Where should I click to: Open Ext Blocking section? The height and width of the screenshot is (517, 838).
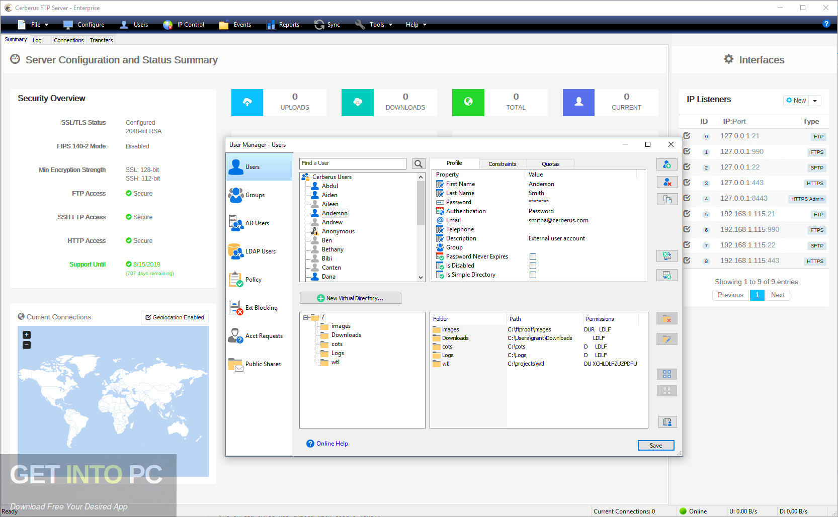pyautogui.click(x=259, y=308)
